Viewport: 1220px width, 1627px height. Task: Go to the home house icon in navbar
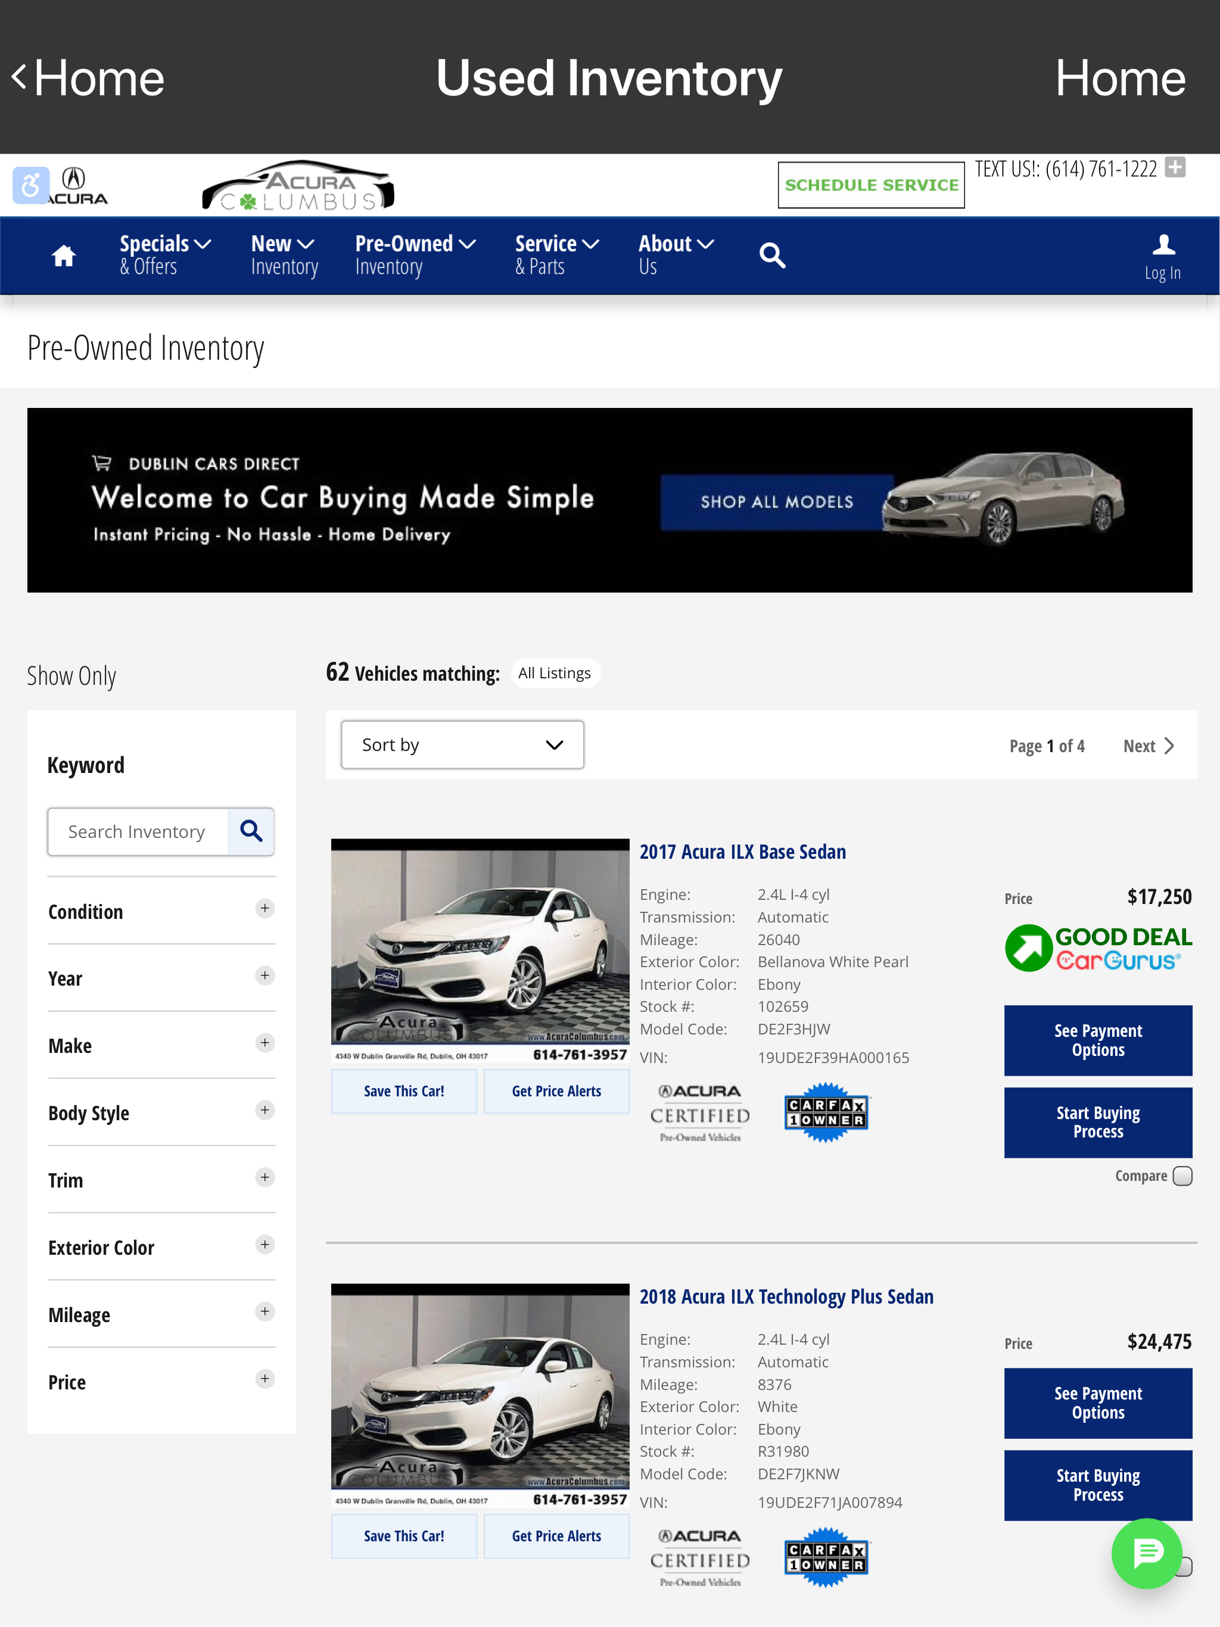[x=63, y=255]
